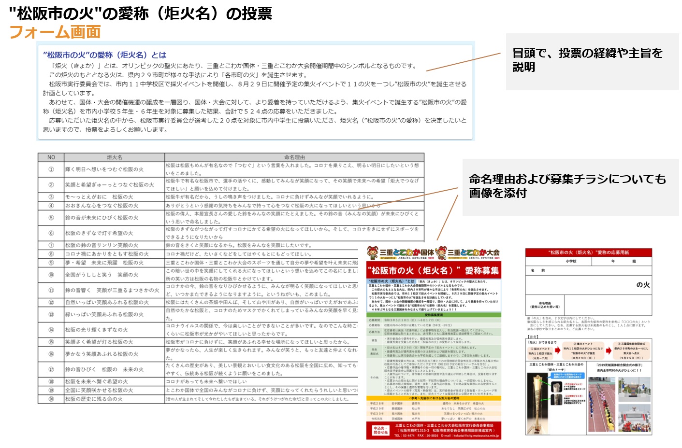
Task: Click the 命名理由 column header
Action: pos(294,157)
